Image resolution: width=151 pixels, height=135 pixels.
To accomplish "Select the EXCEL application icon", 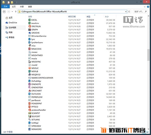I will coord(29,20).
